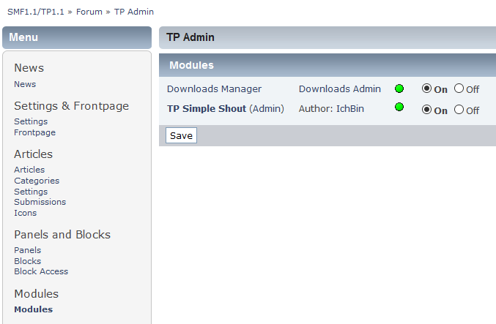Open Frontpage settings in sidebar
496x324 pixels.
coord(34,132)
